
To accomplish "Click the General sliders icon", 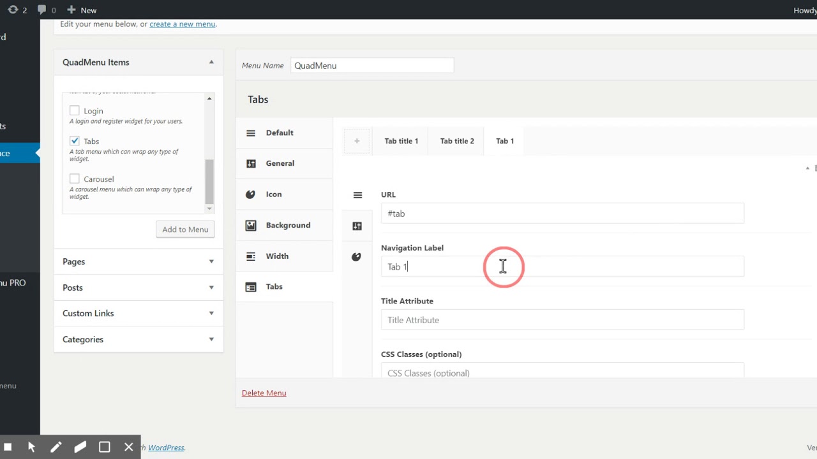I will pyautogui.click(x=251, y=164).
